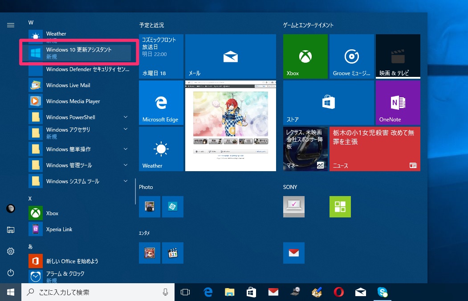Open the photo-and-camera tile under Photo
The height and width of the screenshot is (301, 468).
click(150, 207)
